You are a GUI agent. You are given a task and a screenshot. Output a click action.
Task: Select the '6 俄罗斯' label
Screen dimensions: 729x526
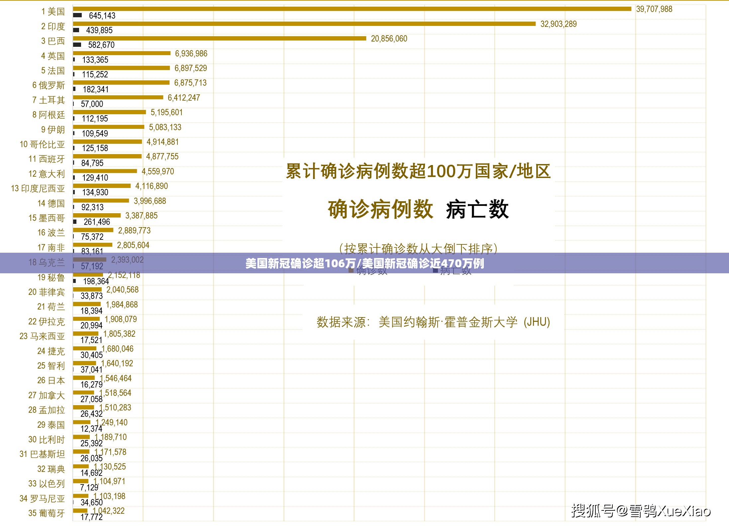pos(49,85)
